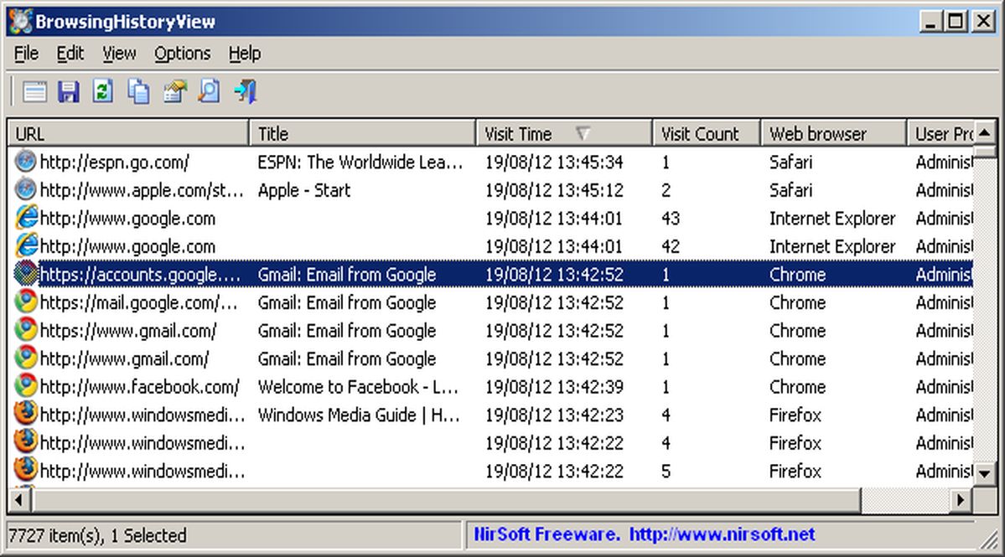This screenshot has height=557, width=1005.
Task: Select the 'Apple - Start' title cell
Action: tap(304, 190)
